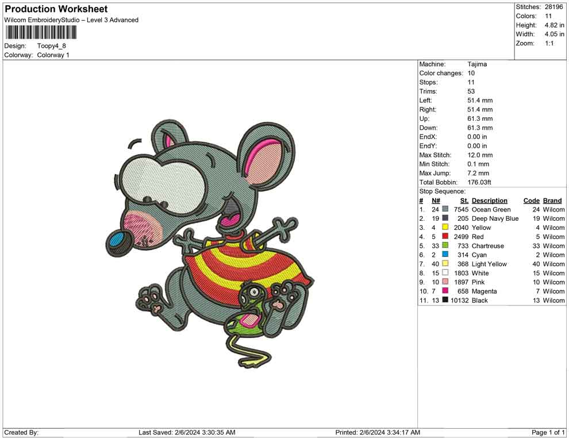The height and width of the screenshot is (438, 569).
Task: Click the Red thread color swatch
Action: 445,236
